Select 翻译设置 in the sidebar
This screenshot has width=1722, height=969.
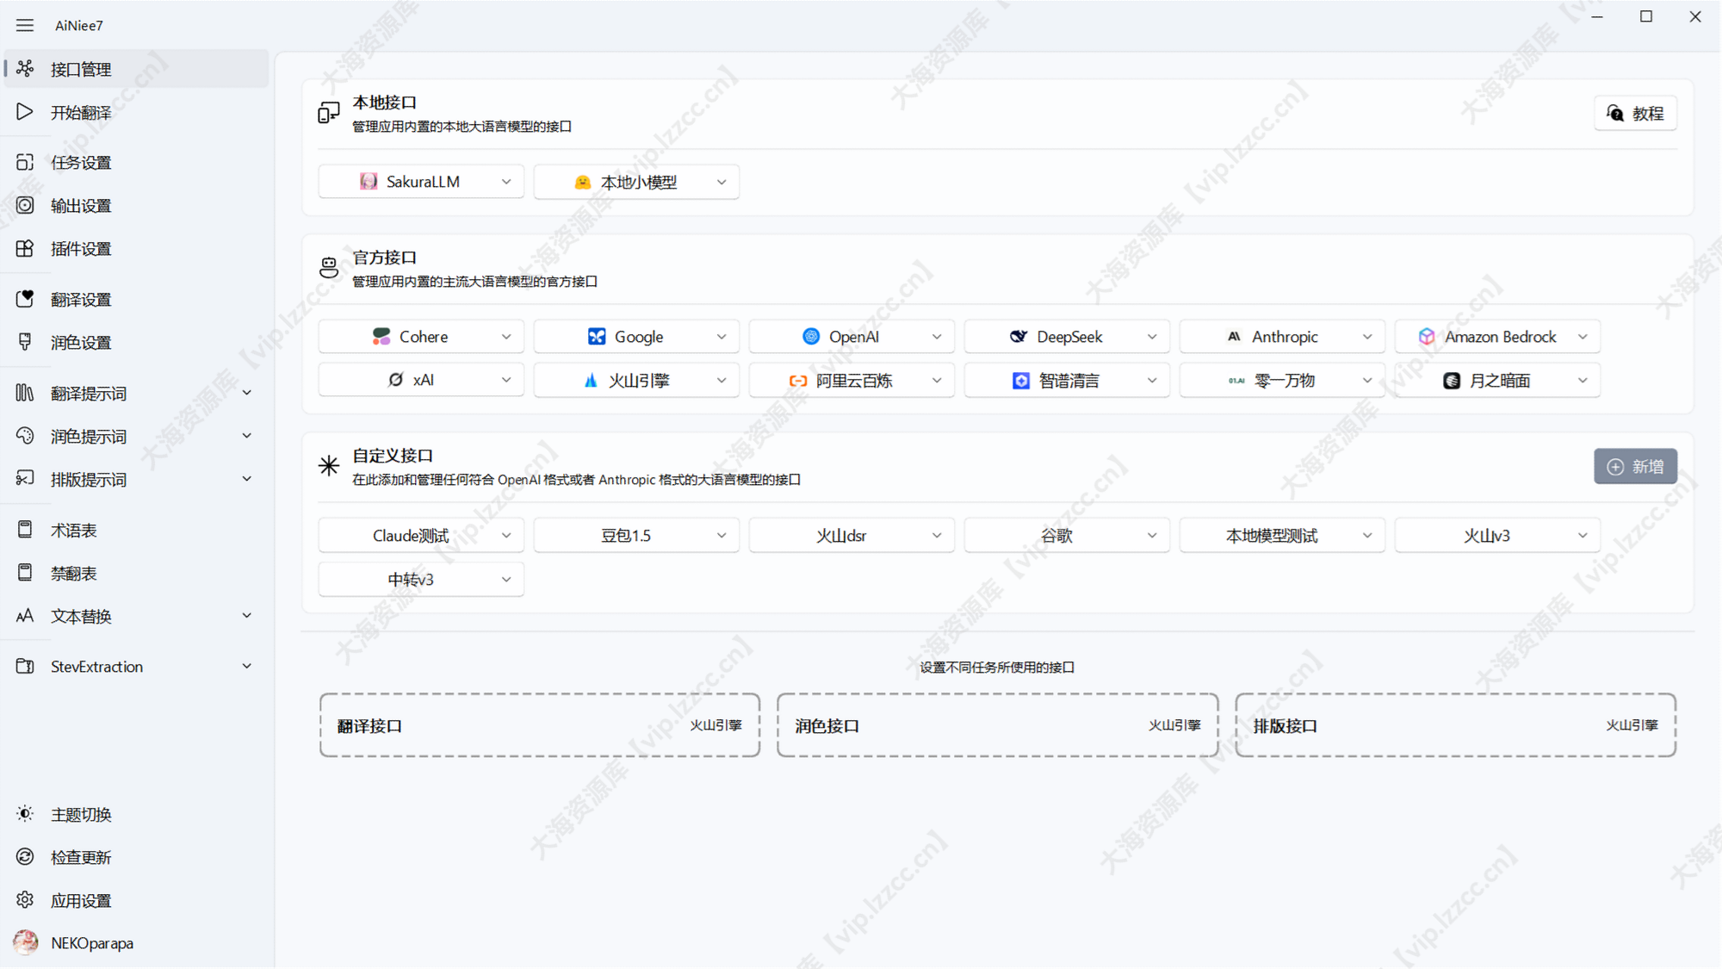coord(81,300)
